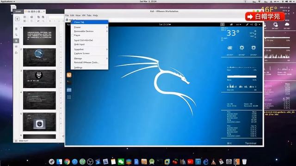Choose Capture Screen menu entry

pyautogui.click(x=89, y=53)
